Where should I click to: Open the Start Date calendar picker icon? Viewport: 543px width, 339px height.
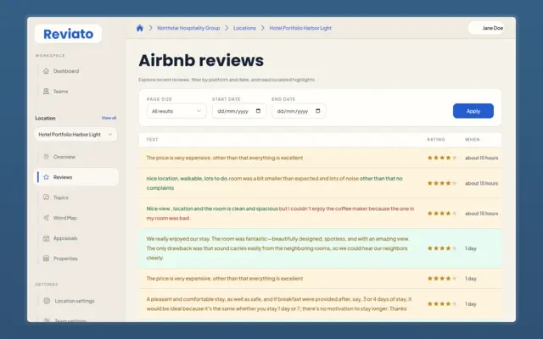(258, 111)
